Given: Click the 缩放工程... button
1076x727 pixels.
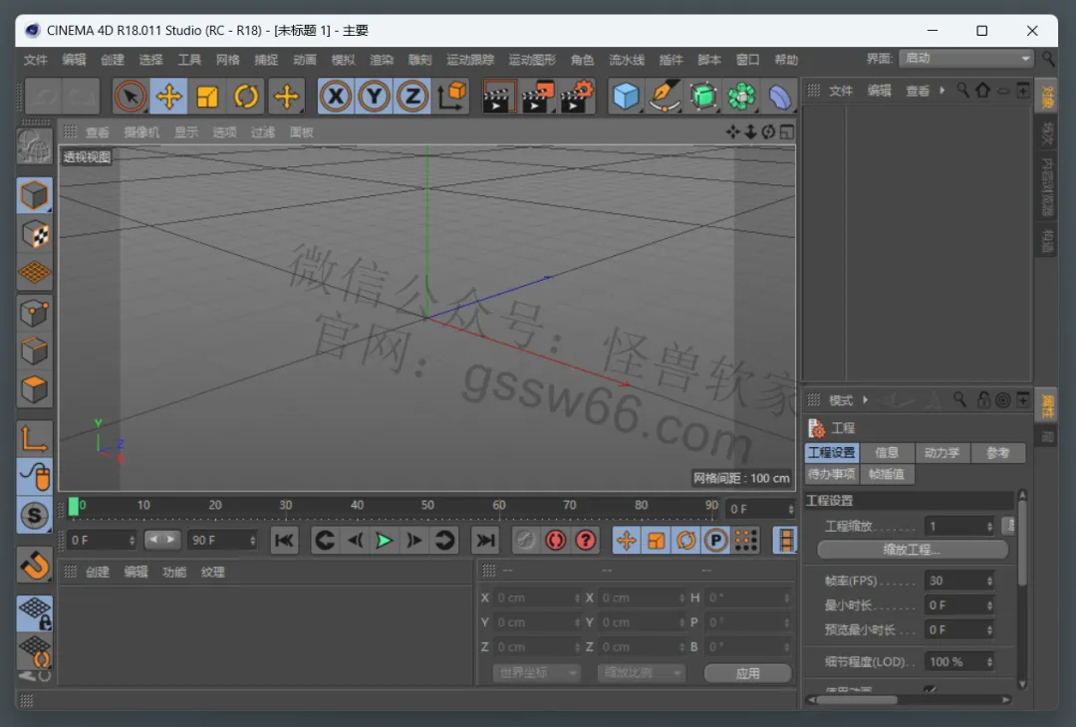Looking at the screenshot, I should (912, 550).
